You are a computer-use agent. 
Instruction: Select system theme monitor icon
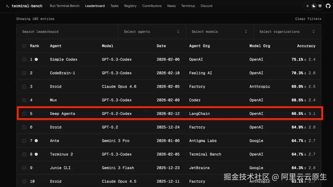coord(320,6)
